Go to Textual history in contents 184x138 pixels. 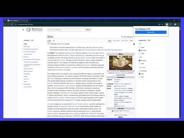[x=28, y=54]
